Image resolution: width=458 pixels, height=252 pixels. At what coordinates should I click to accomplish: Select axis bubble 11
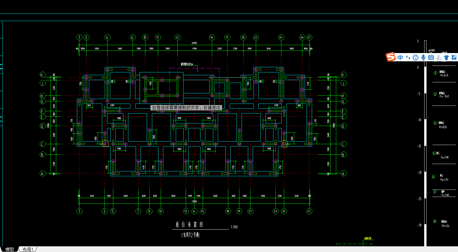pos(158,37)
